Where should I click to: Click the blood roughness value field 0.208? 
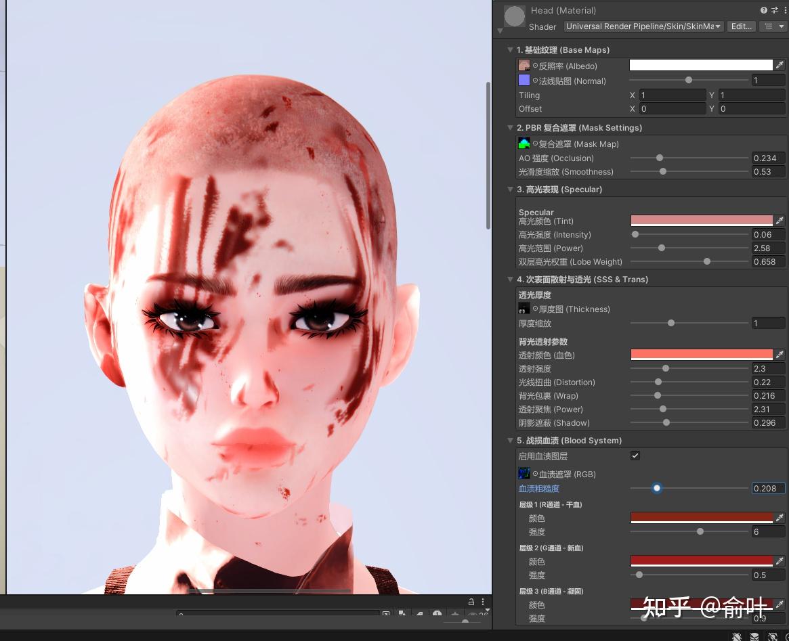[x=768, y=488]
